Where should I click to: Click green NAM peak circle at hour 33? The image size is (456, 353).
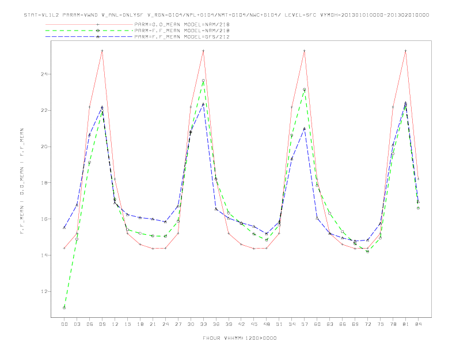point(203,81)
